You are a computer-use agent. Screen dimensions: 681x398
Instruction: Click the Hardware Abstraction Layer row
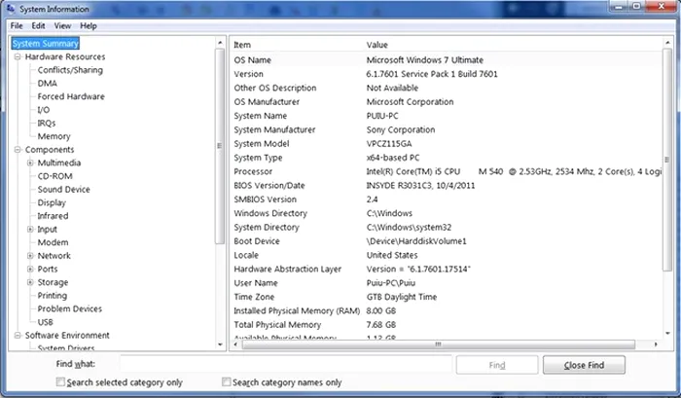pyautogui.click(x=446, y=269)
